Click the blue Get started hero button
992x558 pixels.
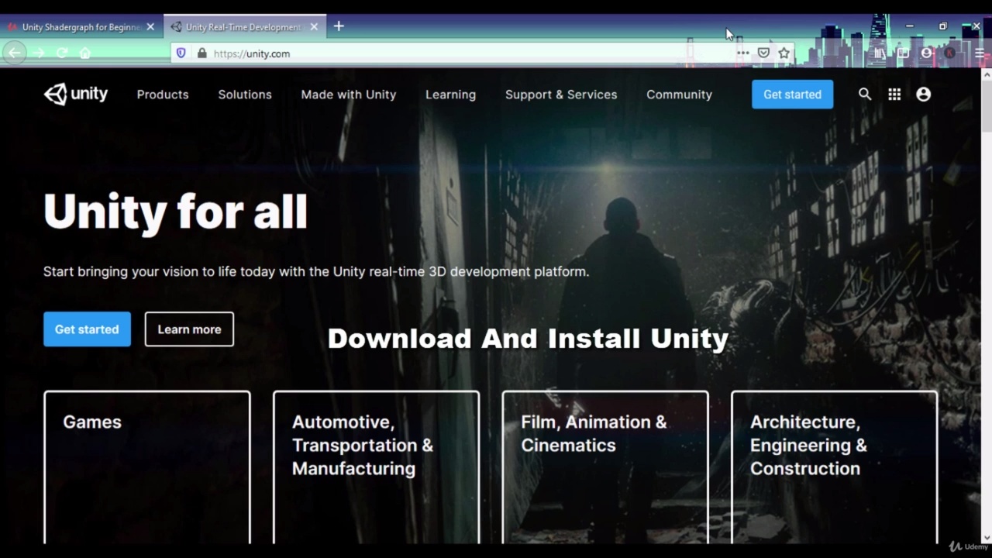pyautogui.click(x=87, y=329)
